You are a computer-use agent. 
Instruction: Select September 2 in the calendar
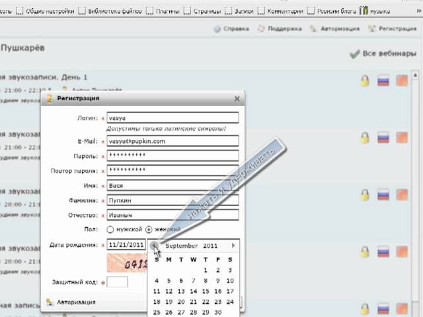point(218,270)
